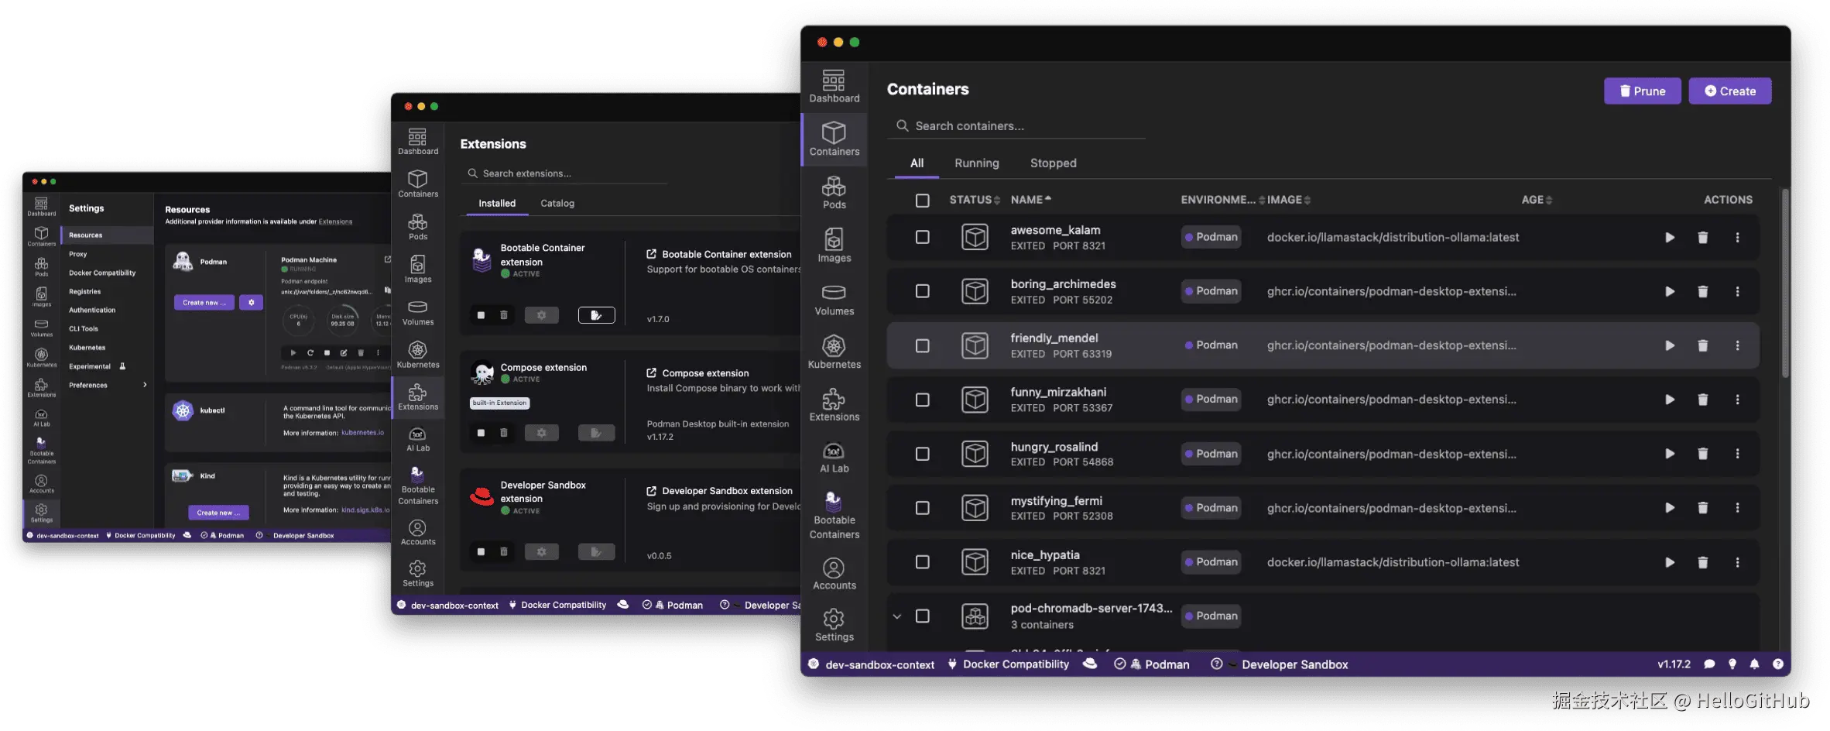The height and width of the screenshot is (731, 1830).
Task: Open feedback chat icon in the status bar
Action: (1709, 664)
